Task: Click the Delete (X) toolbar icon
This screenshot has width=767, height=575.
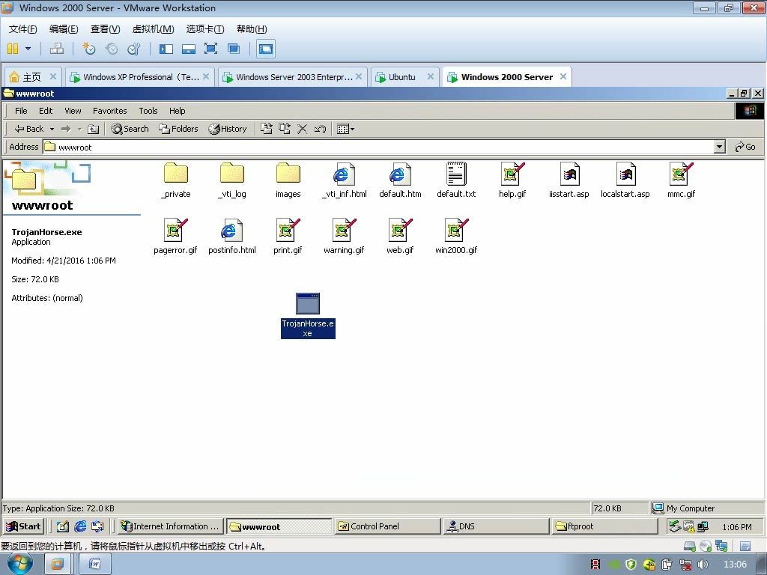Action: tap(302, 129)
